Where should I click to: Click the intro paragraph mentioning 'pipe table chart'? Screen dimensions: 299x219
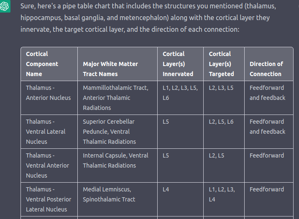coord(148,18)
